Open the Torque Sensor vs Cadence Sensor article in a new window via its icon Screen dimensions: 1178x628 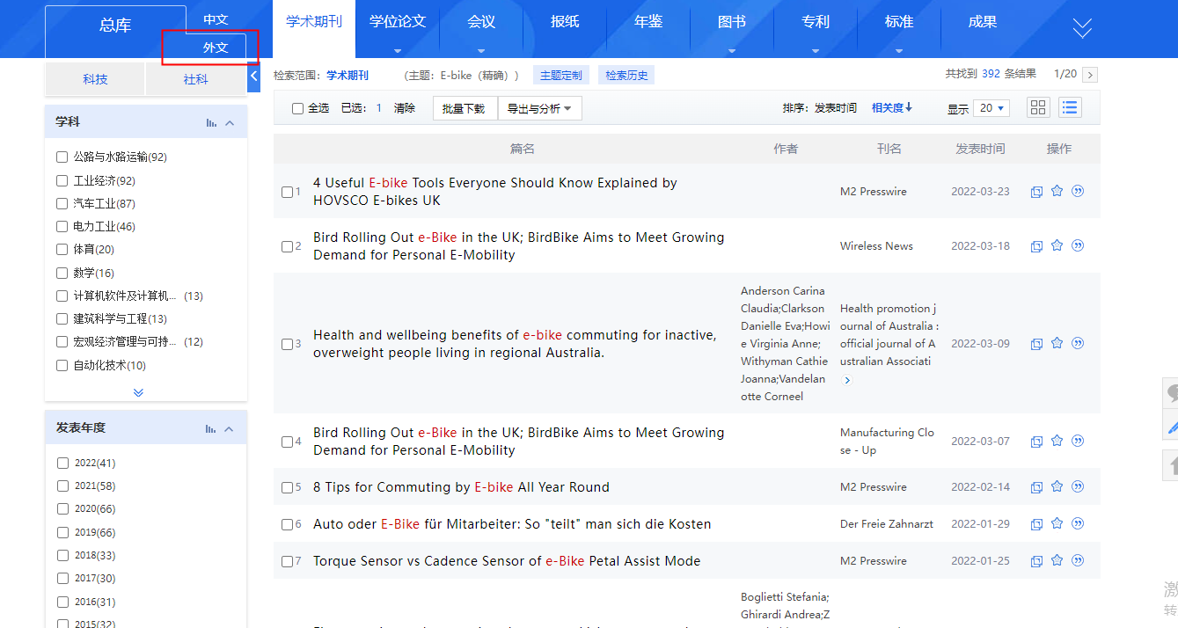click(1036, 561)
